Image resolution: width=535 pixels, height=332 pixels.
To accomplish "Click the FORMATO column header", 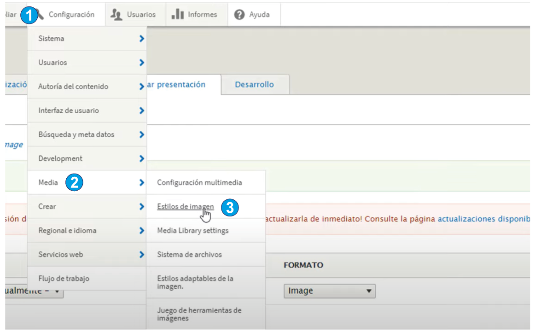I will [x=303, y=265].
